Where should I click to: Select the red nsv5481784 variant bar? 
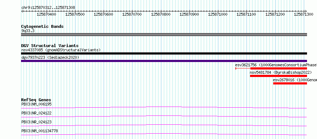click(x=279, y=76)
